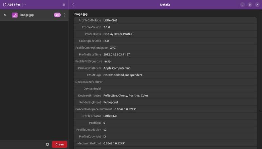
Task: Click the ProfileCopyright value IX
Action: click(x=105, y=137)
